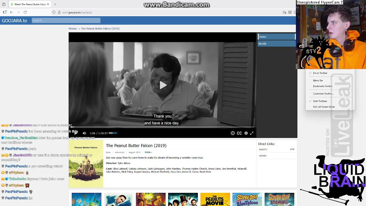Go to GOOJARA.to home logo
366x206 pixels.
(14, 21)
